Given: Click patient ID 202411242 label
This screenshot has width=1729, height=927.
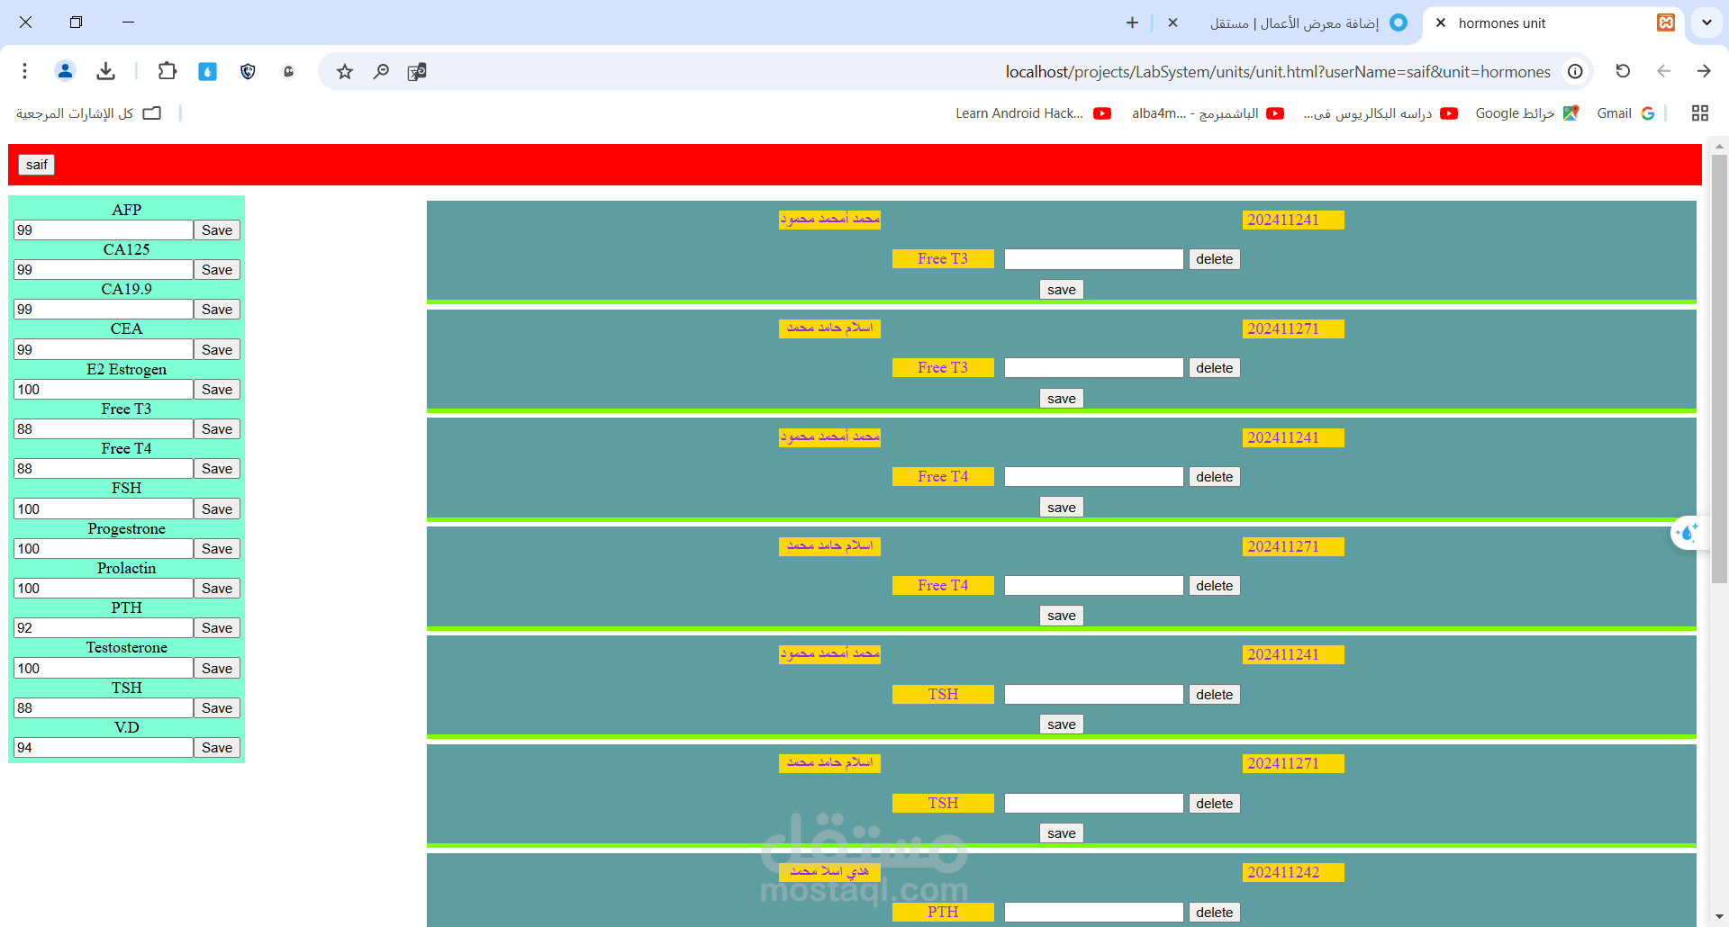Looking at the screenshot, I should coord(1292,873).
